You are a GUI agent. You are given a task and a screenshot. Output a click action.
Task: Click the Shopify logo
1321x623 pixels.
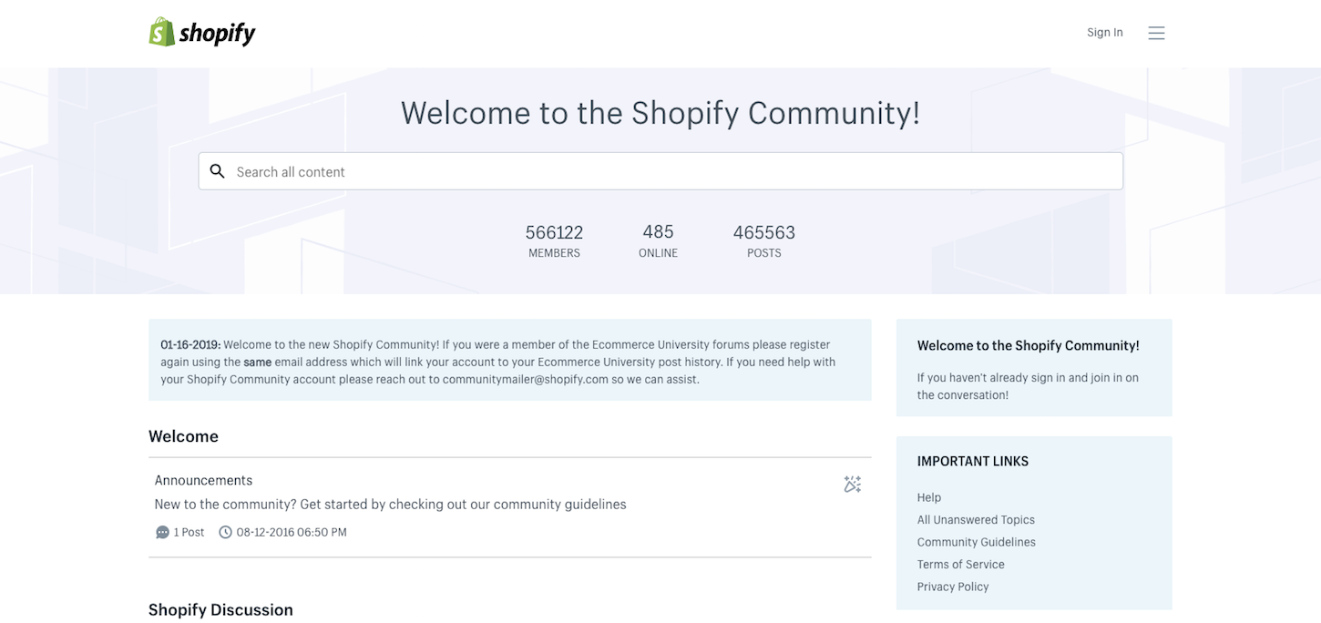(x=202, y=33)
